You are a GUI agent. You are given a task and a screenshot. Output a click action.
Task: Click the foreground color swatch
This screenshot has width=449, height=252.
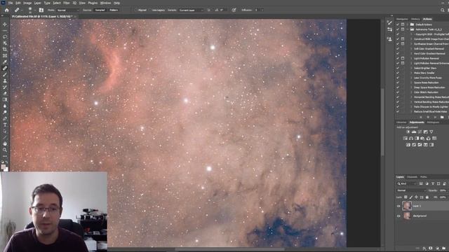[3, 167]
